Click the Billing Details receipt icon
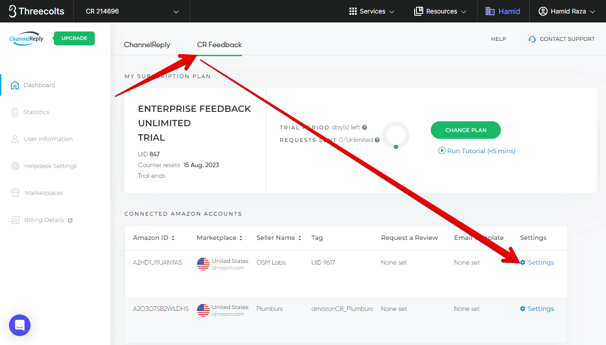606x345 pixels. (15, 220)
